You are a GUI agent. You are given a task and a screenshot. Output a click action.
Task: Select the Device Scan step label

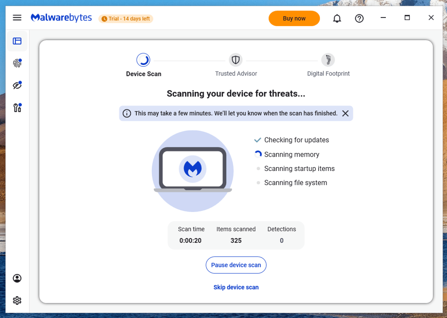click(x=144, y=74)
